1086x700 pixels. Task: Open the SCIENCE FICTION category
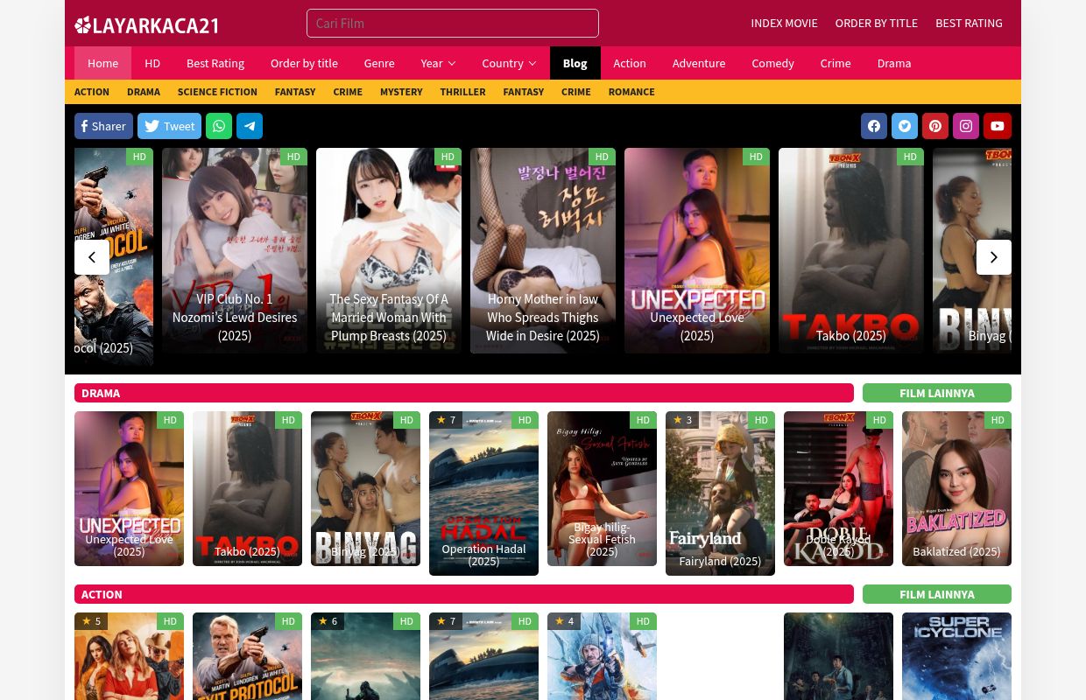pos(217,92)
